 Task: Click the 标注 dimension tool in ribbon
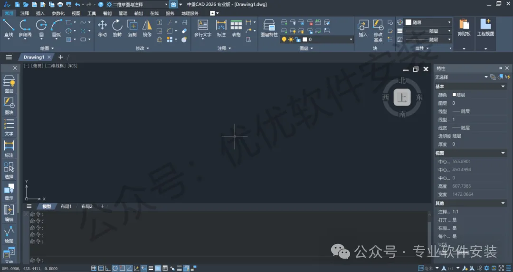tap(221, 28)
